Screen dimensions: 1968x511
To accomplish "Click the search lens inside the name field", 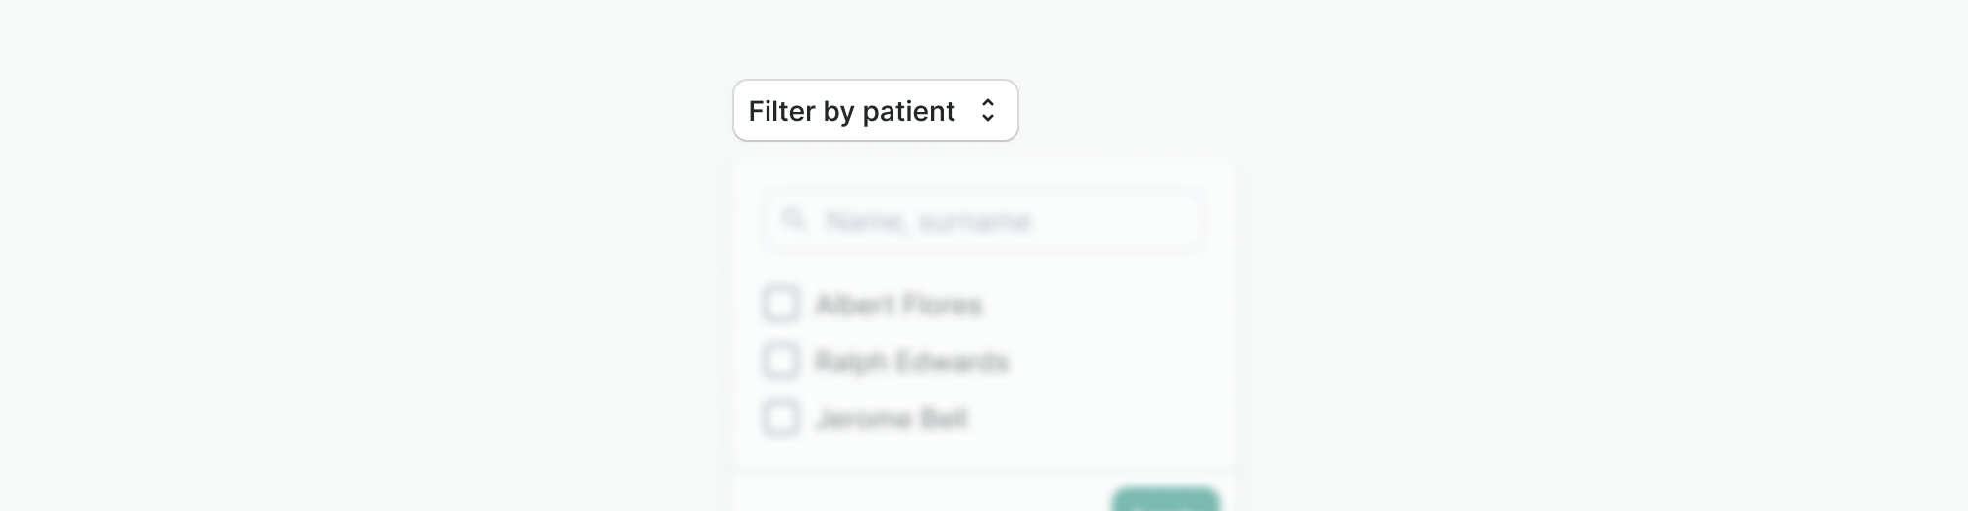I will click(793, 220).
